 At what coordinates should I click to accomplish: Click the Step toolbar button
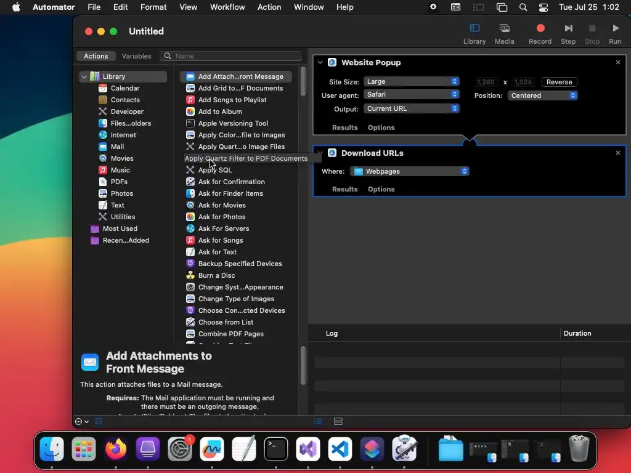pyautogui.click(x=568, y=34)
